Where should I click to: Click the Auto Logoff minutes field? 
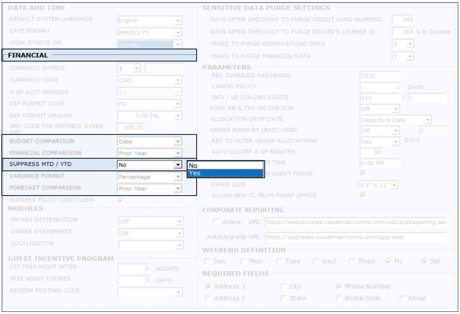click(x=380, y=152)
